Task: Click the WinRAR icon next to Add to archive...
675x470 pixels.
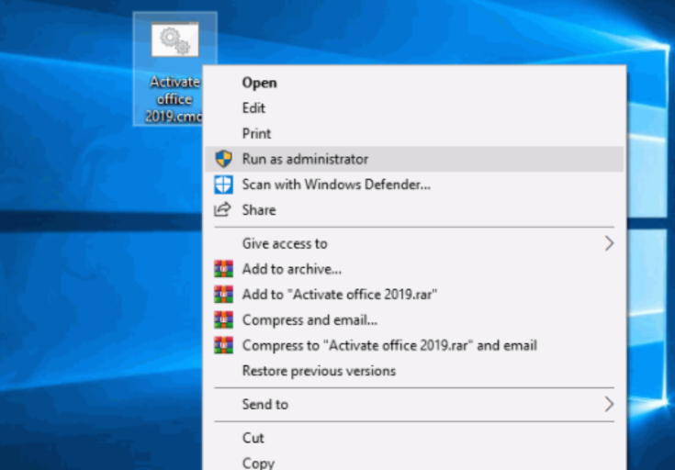Action: pos(223,269)
